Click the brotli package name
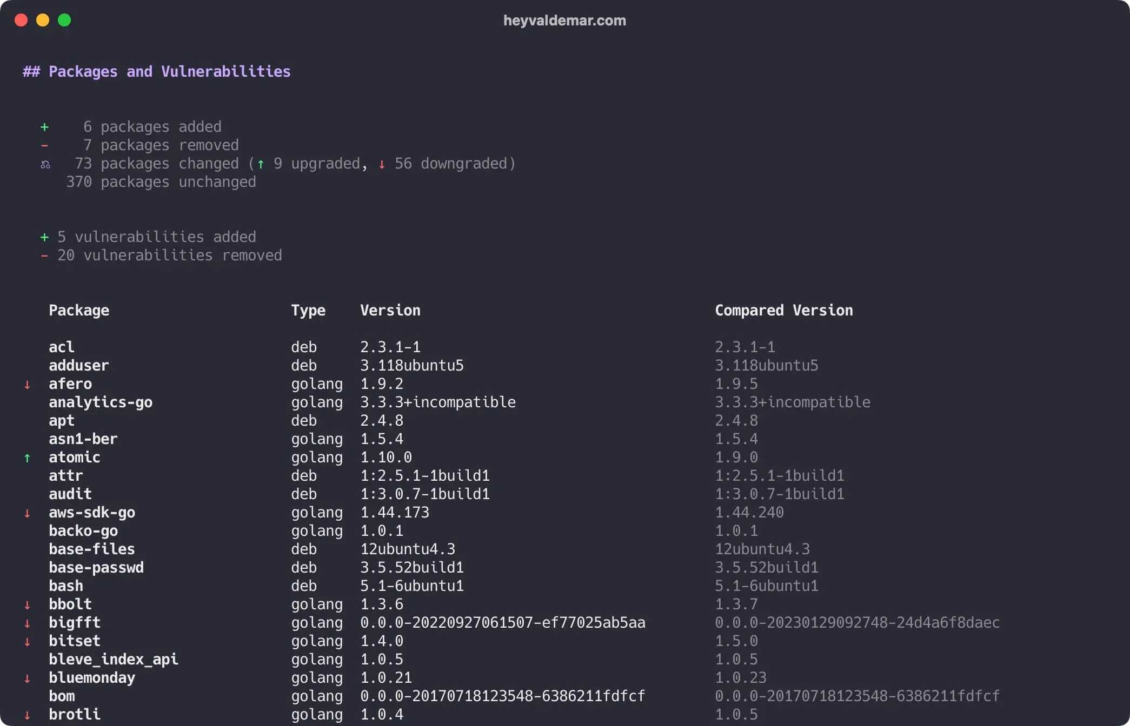Viewport: 1130px width, 726px height. [75, 714]
